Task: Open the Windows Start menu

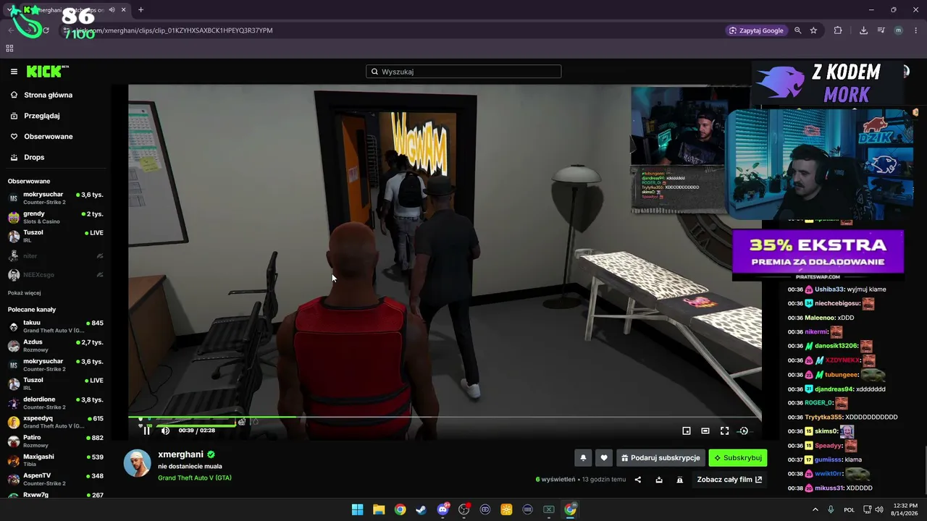Action: [357, 509]
